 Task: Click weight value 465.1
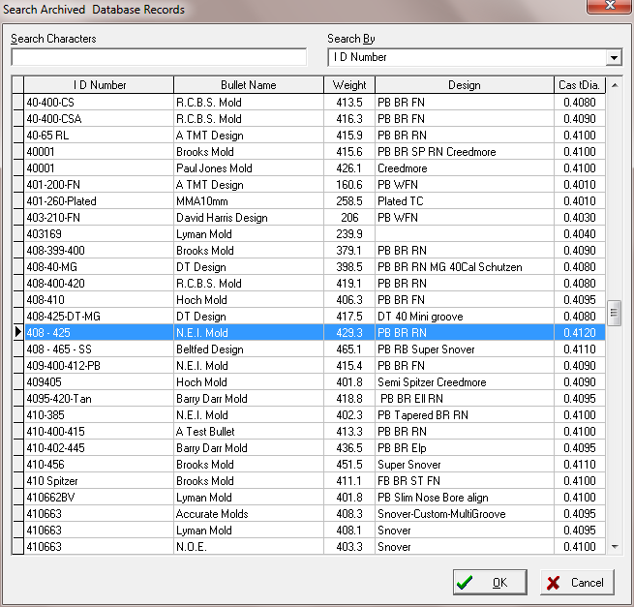point(349,349)
